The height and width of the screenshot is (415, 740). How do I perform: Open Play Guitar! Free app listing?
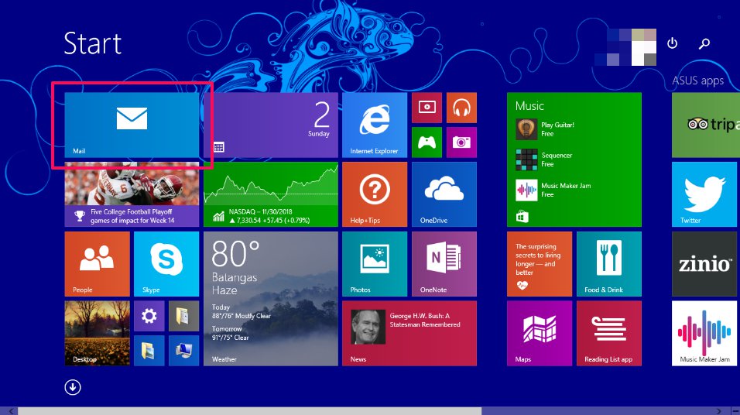(545, 129)
